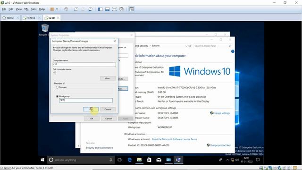The image size is (302, 170).
Task: Toggle the VMware library sidebar icon
Action: [x=100, y=9]
